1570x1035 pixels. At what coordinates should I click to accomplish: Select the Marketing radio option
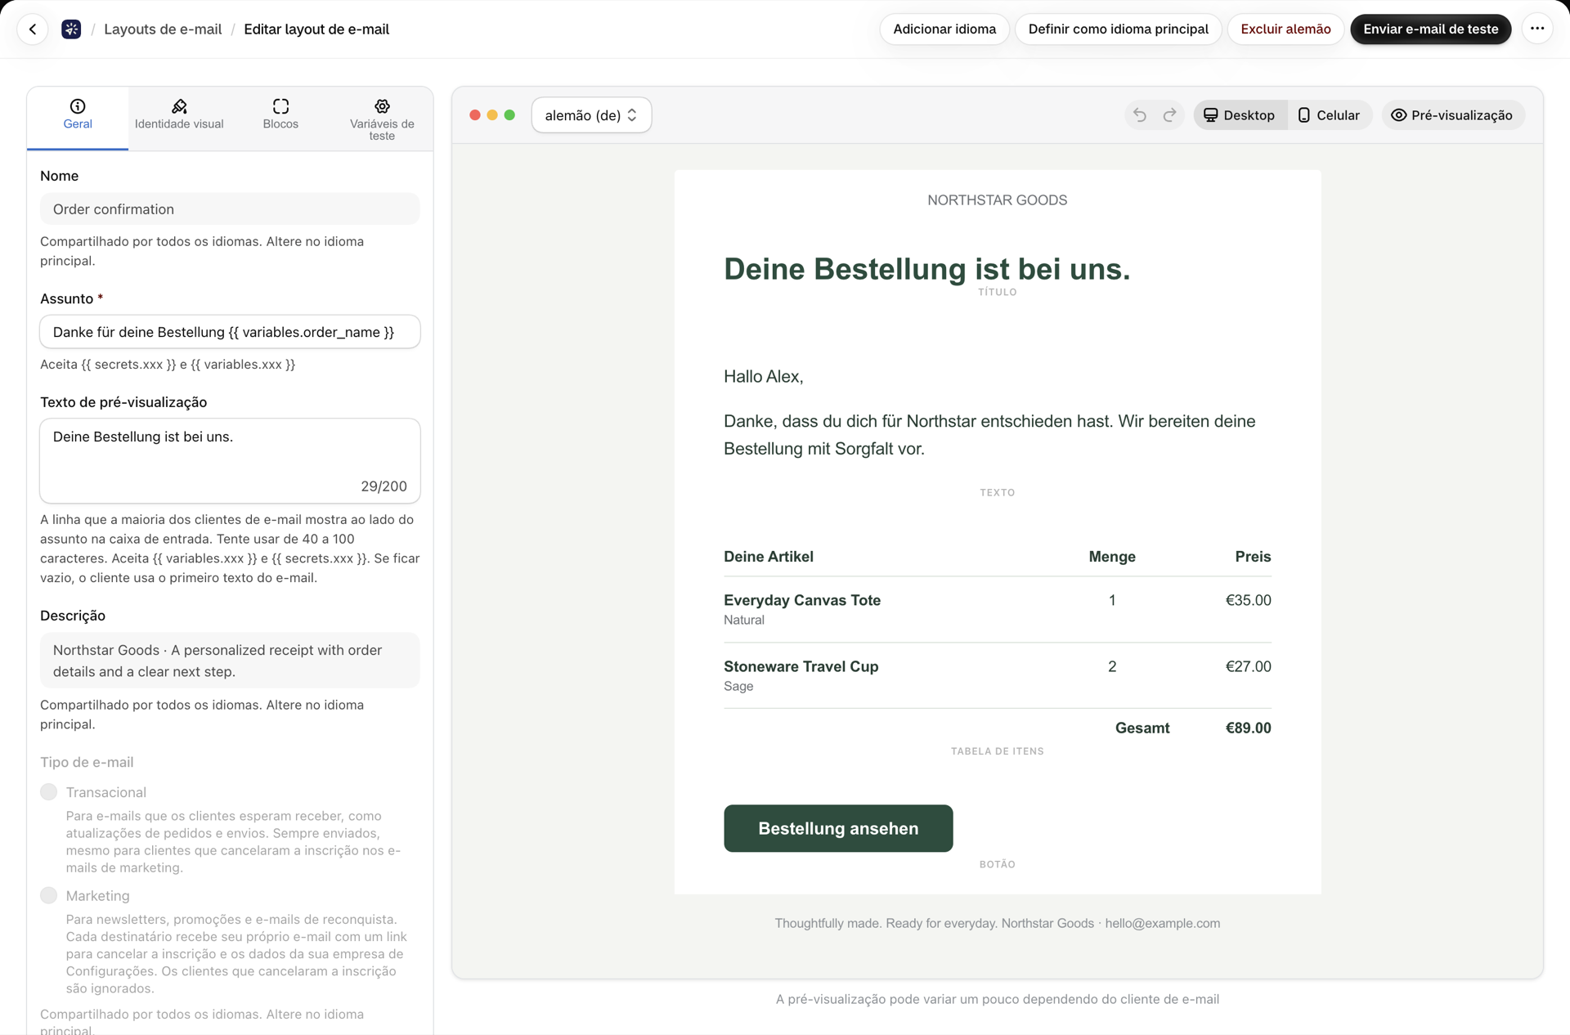(49, 896)
